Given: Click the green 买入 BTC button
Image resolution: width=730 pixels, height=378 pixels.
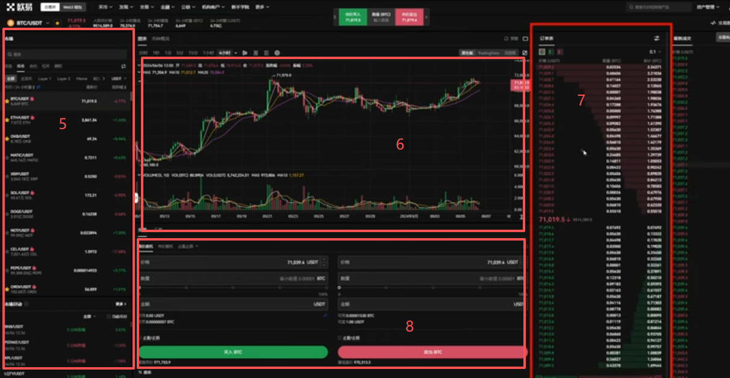Looking at the screenshot, I should tap(233, 352).
